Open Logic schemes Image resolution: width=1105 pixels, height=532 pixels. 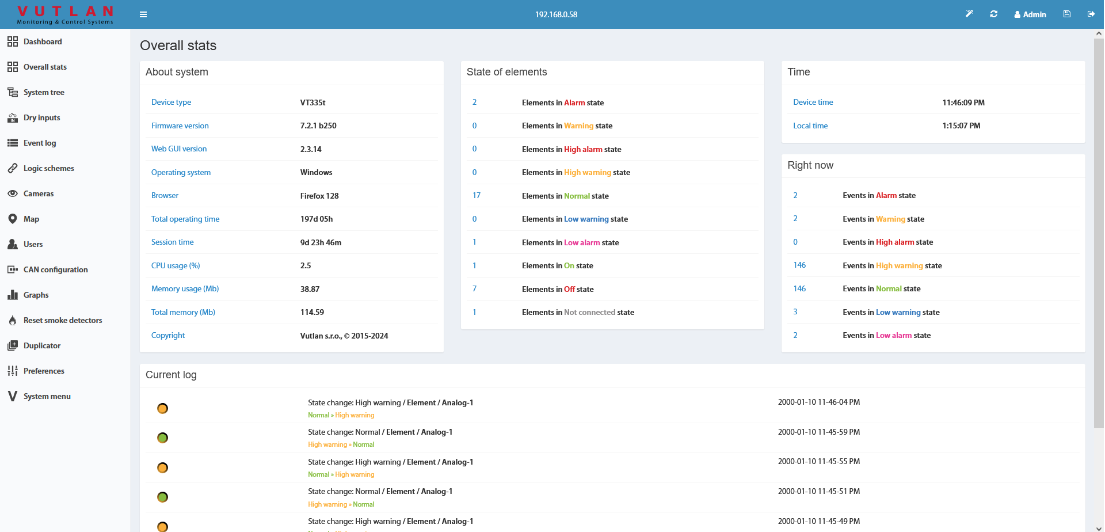[x=49, y=168]
